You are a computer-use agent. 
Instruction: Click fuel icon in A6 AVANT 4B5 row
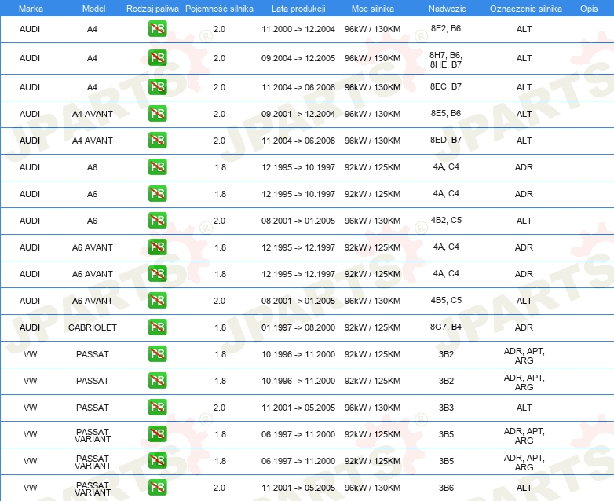(157, 301)
